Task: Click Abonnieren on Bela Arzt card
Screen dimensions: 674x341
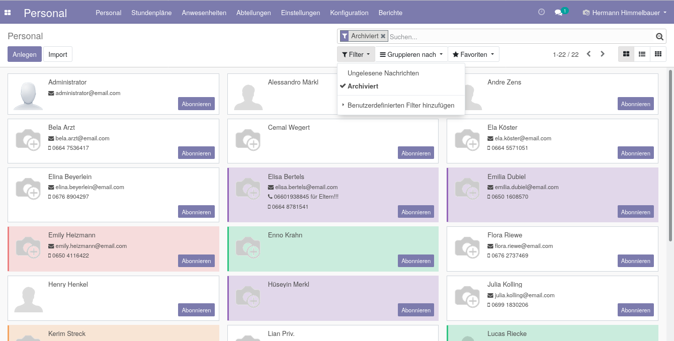Action: click(x=196, y=153)
